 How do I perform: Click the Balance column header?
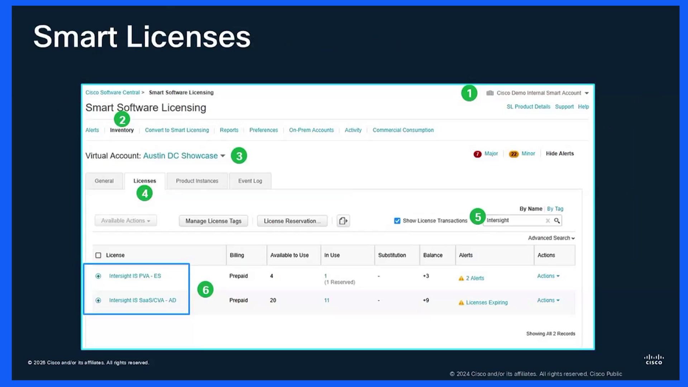(433, 255)
